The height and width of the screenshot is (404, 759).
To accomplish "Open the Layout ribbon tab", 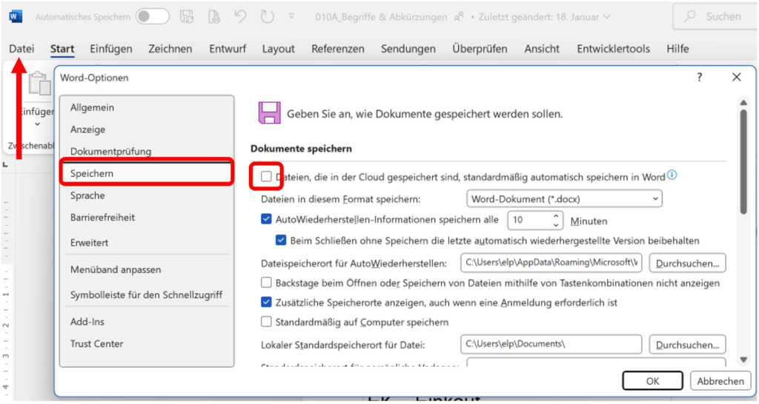I will click(279, 49).
